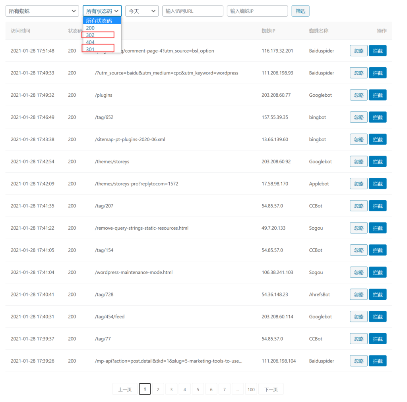Click 下一页 next page button

pyautogui.click(x=271, y=389)
